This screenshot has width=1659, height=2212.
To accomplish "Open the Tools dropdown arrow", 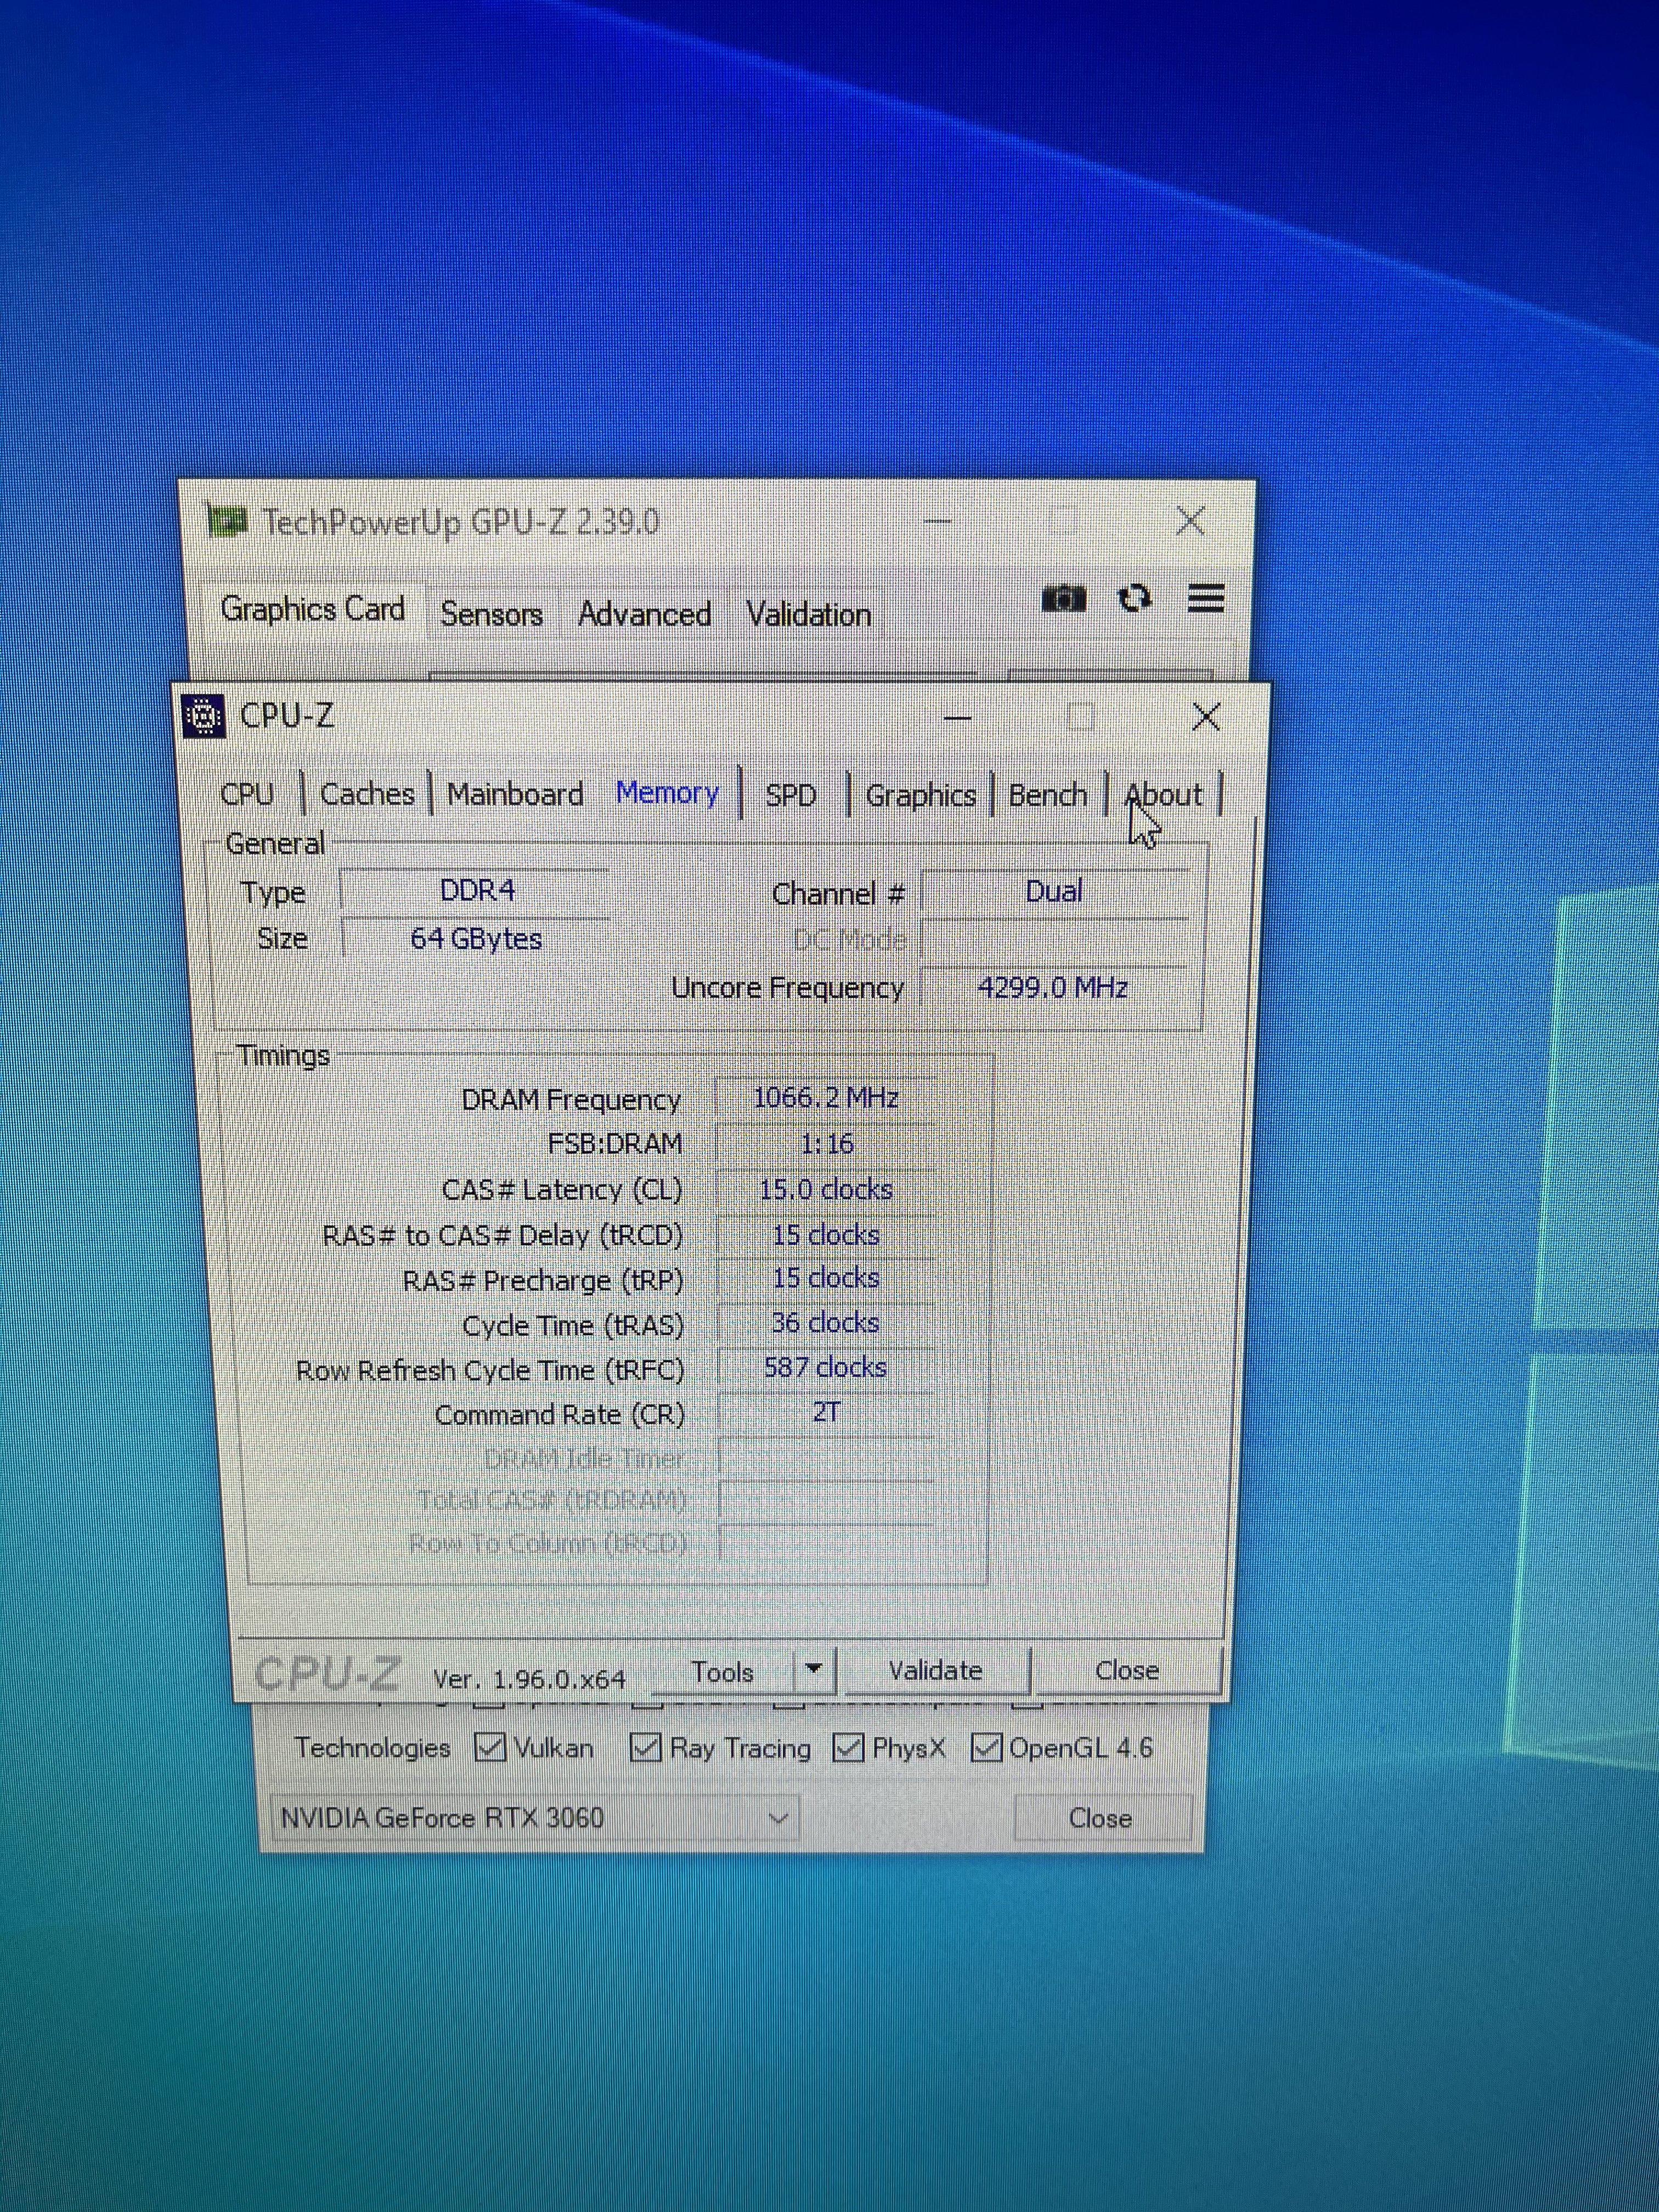I will tap(813, 1669).
